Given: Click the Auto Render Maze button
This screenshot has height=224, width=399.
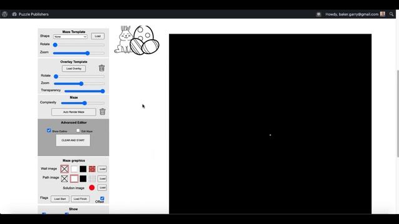Looking at the screenshot, I should click(x=74, y=112).
